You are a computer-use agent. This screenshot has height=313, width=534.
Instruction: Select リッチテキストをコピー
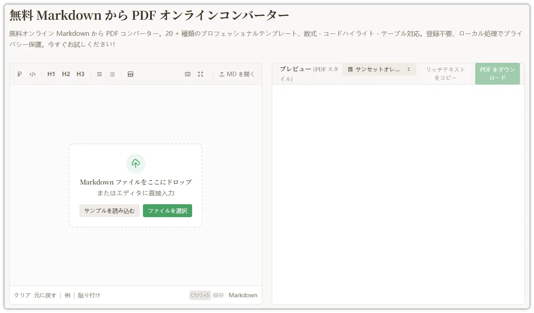tap(445, 73)
